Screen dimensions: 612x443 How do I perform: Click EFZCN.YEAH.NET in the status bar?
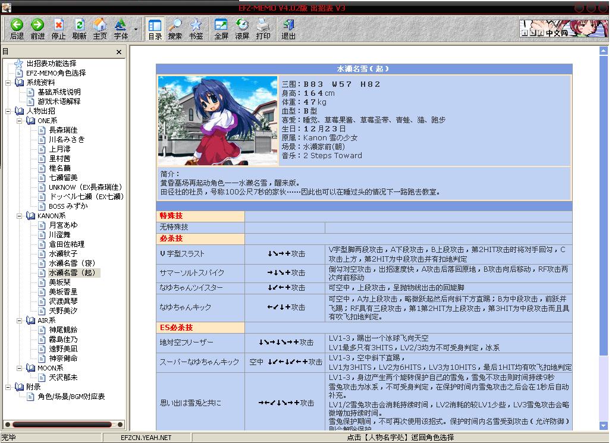point(146,438)
